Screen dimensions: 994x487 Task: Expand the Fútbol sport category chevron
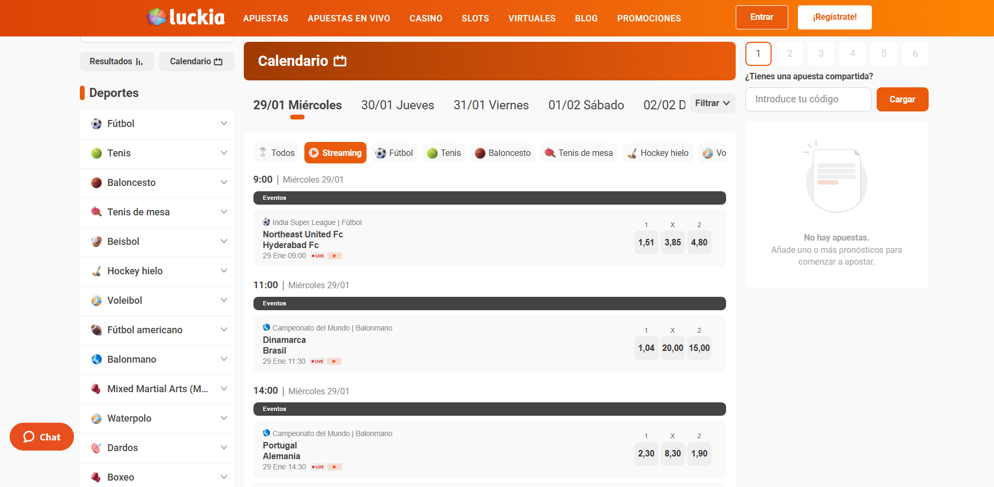click(224, 123)
